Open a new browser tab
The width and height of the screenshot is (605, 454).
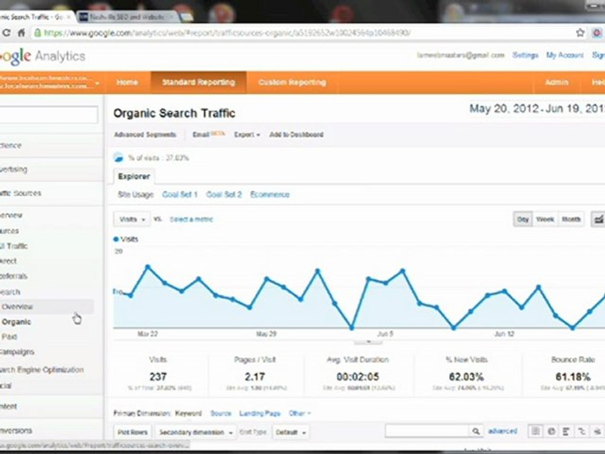coord(187,17)
